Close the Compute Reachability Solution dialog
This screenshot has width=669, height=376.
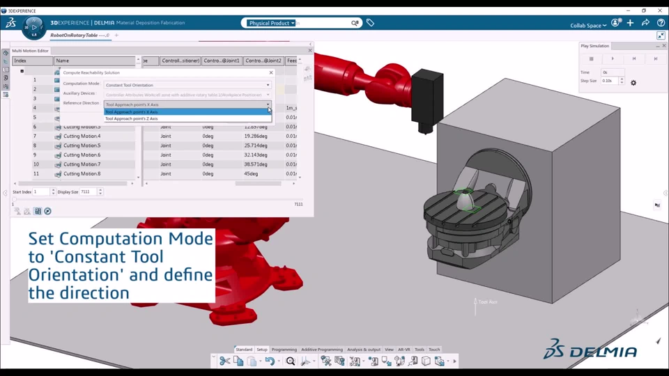click(x=271, y=72)
